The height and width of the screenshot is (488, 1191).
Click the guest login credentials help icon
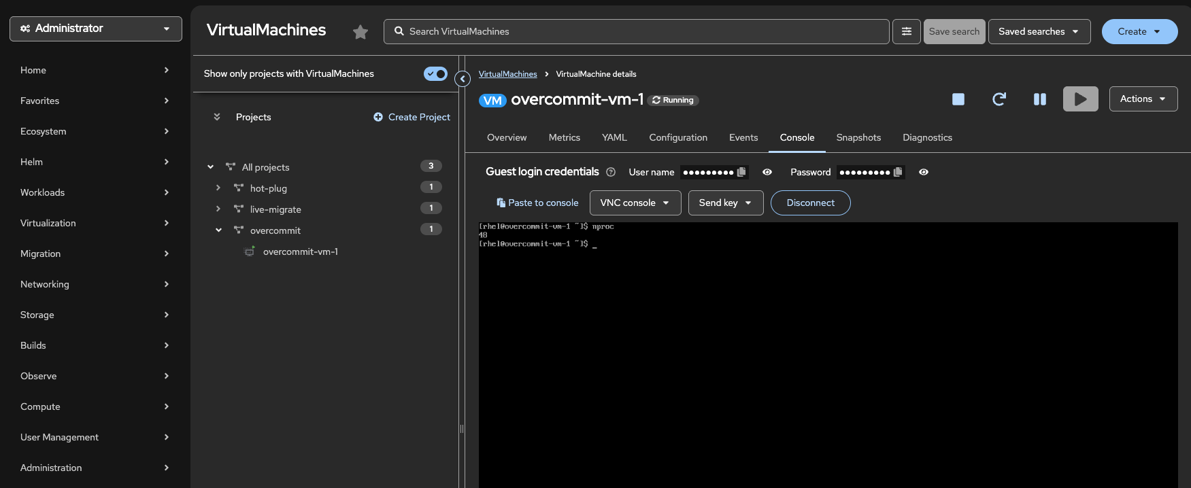611,172
